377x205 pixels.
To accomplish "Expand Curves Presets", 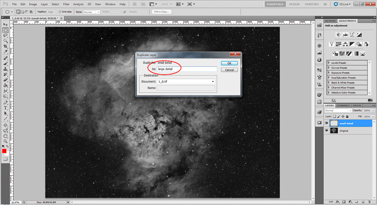I will (x=329, y=68).
